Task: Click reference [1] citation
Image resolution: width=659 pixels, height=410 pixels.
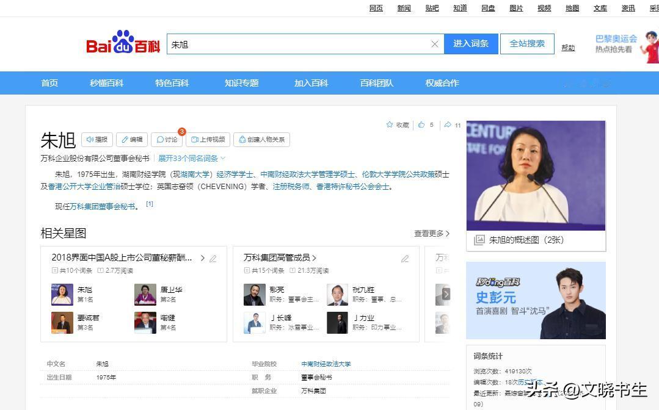Action: tap(150, 204)
